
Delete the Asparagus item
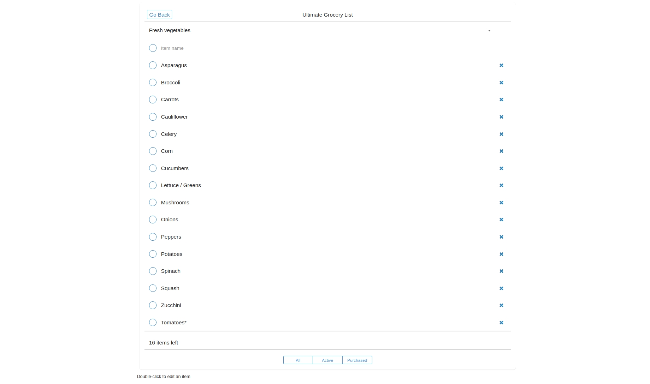click(501, 65)
